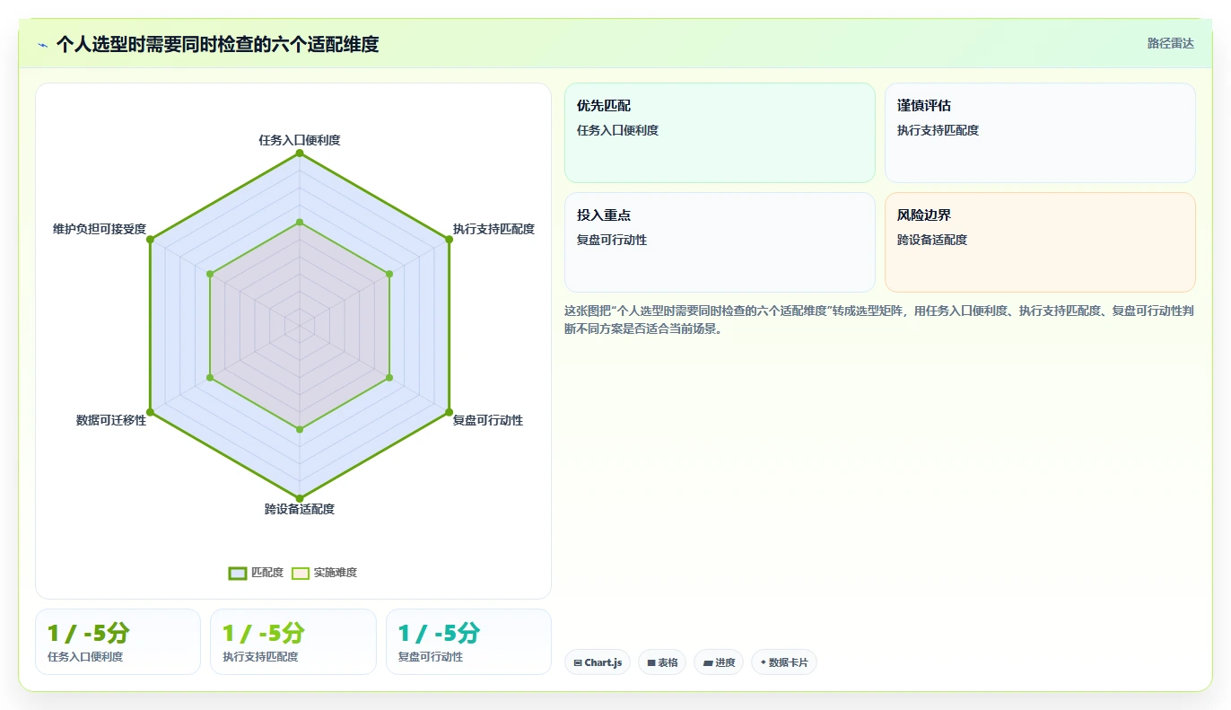Click the outer radar point at 复盘可行动性

(x=449, y=412)
